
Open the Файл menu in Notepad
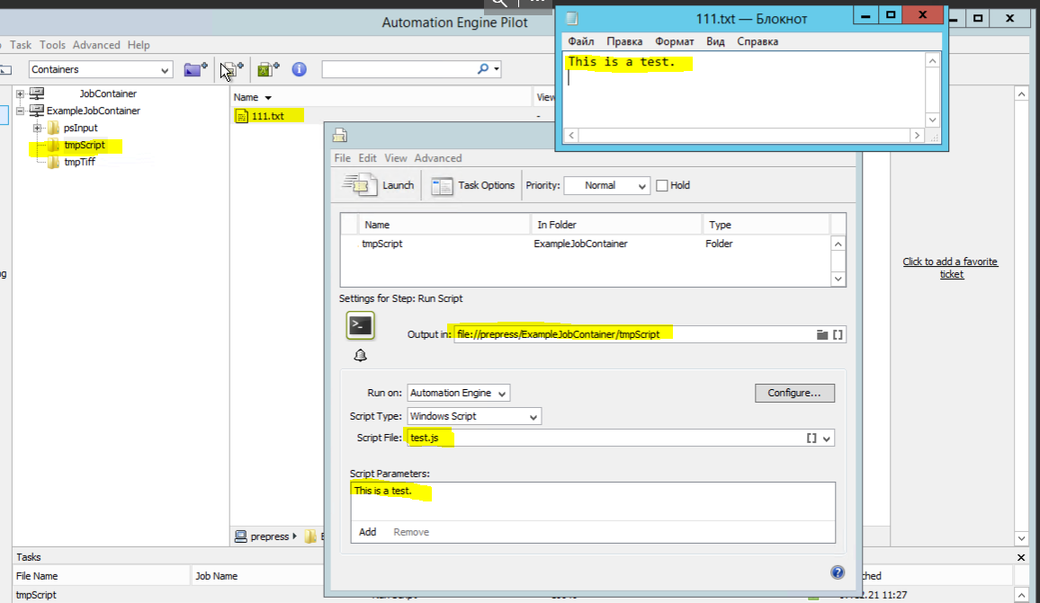point(581,41)
